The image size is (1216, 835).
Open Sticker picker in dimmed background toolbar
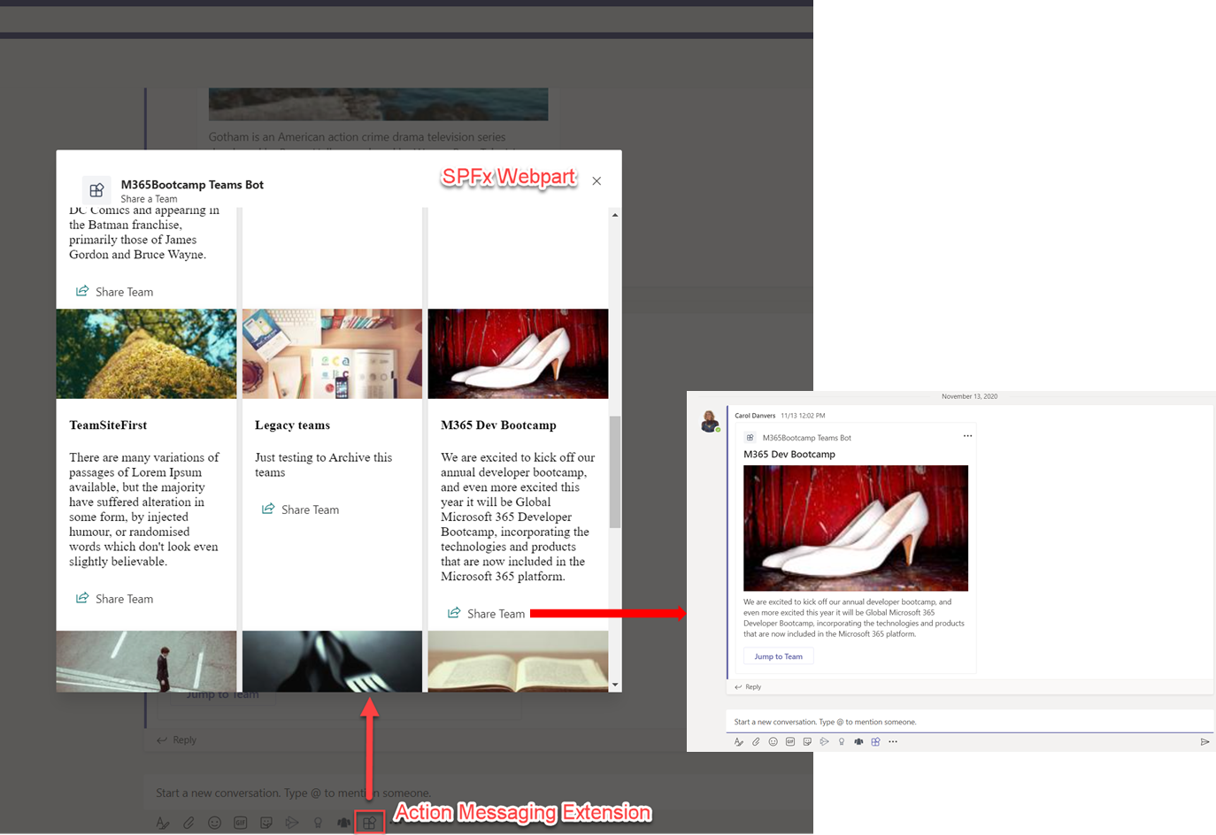[266, 823]
